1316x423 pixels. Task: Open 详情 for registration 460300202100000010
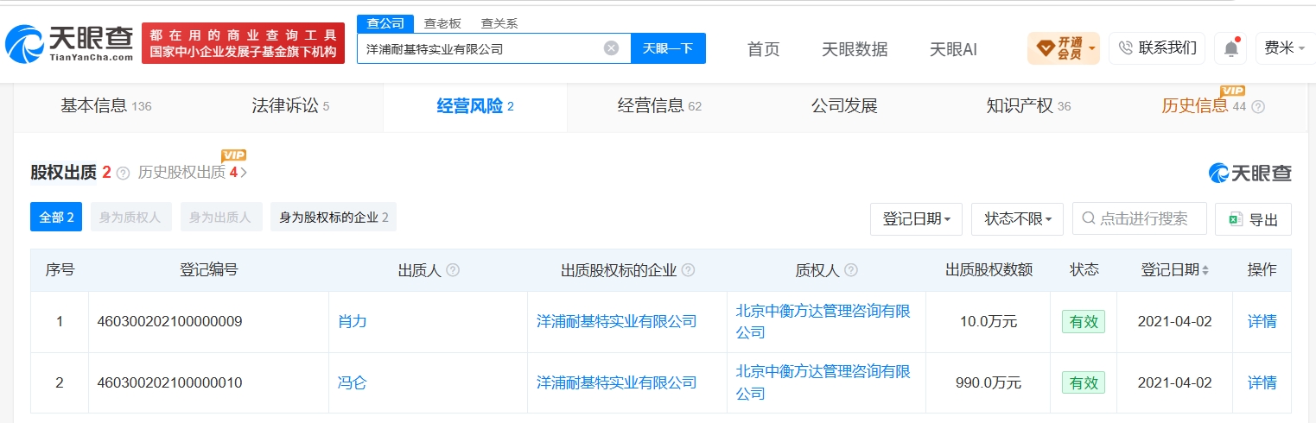point(1262,382)
